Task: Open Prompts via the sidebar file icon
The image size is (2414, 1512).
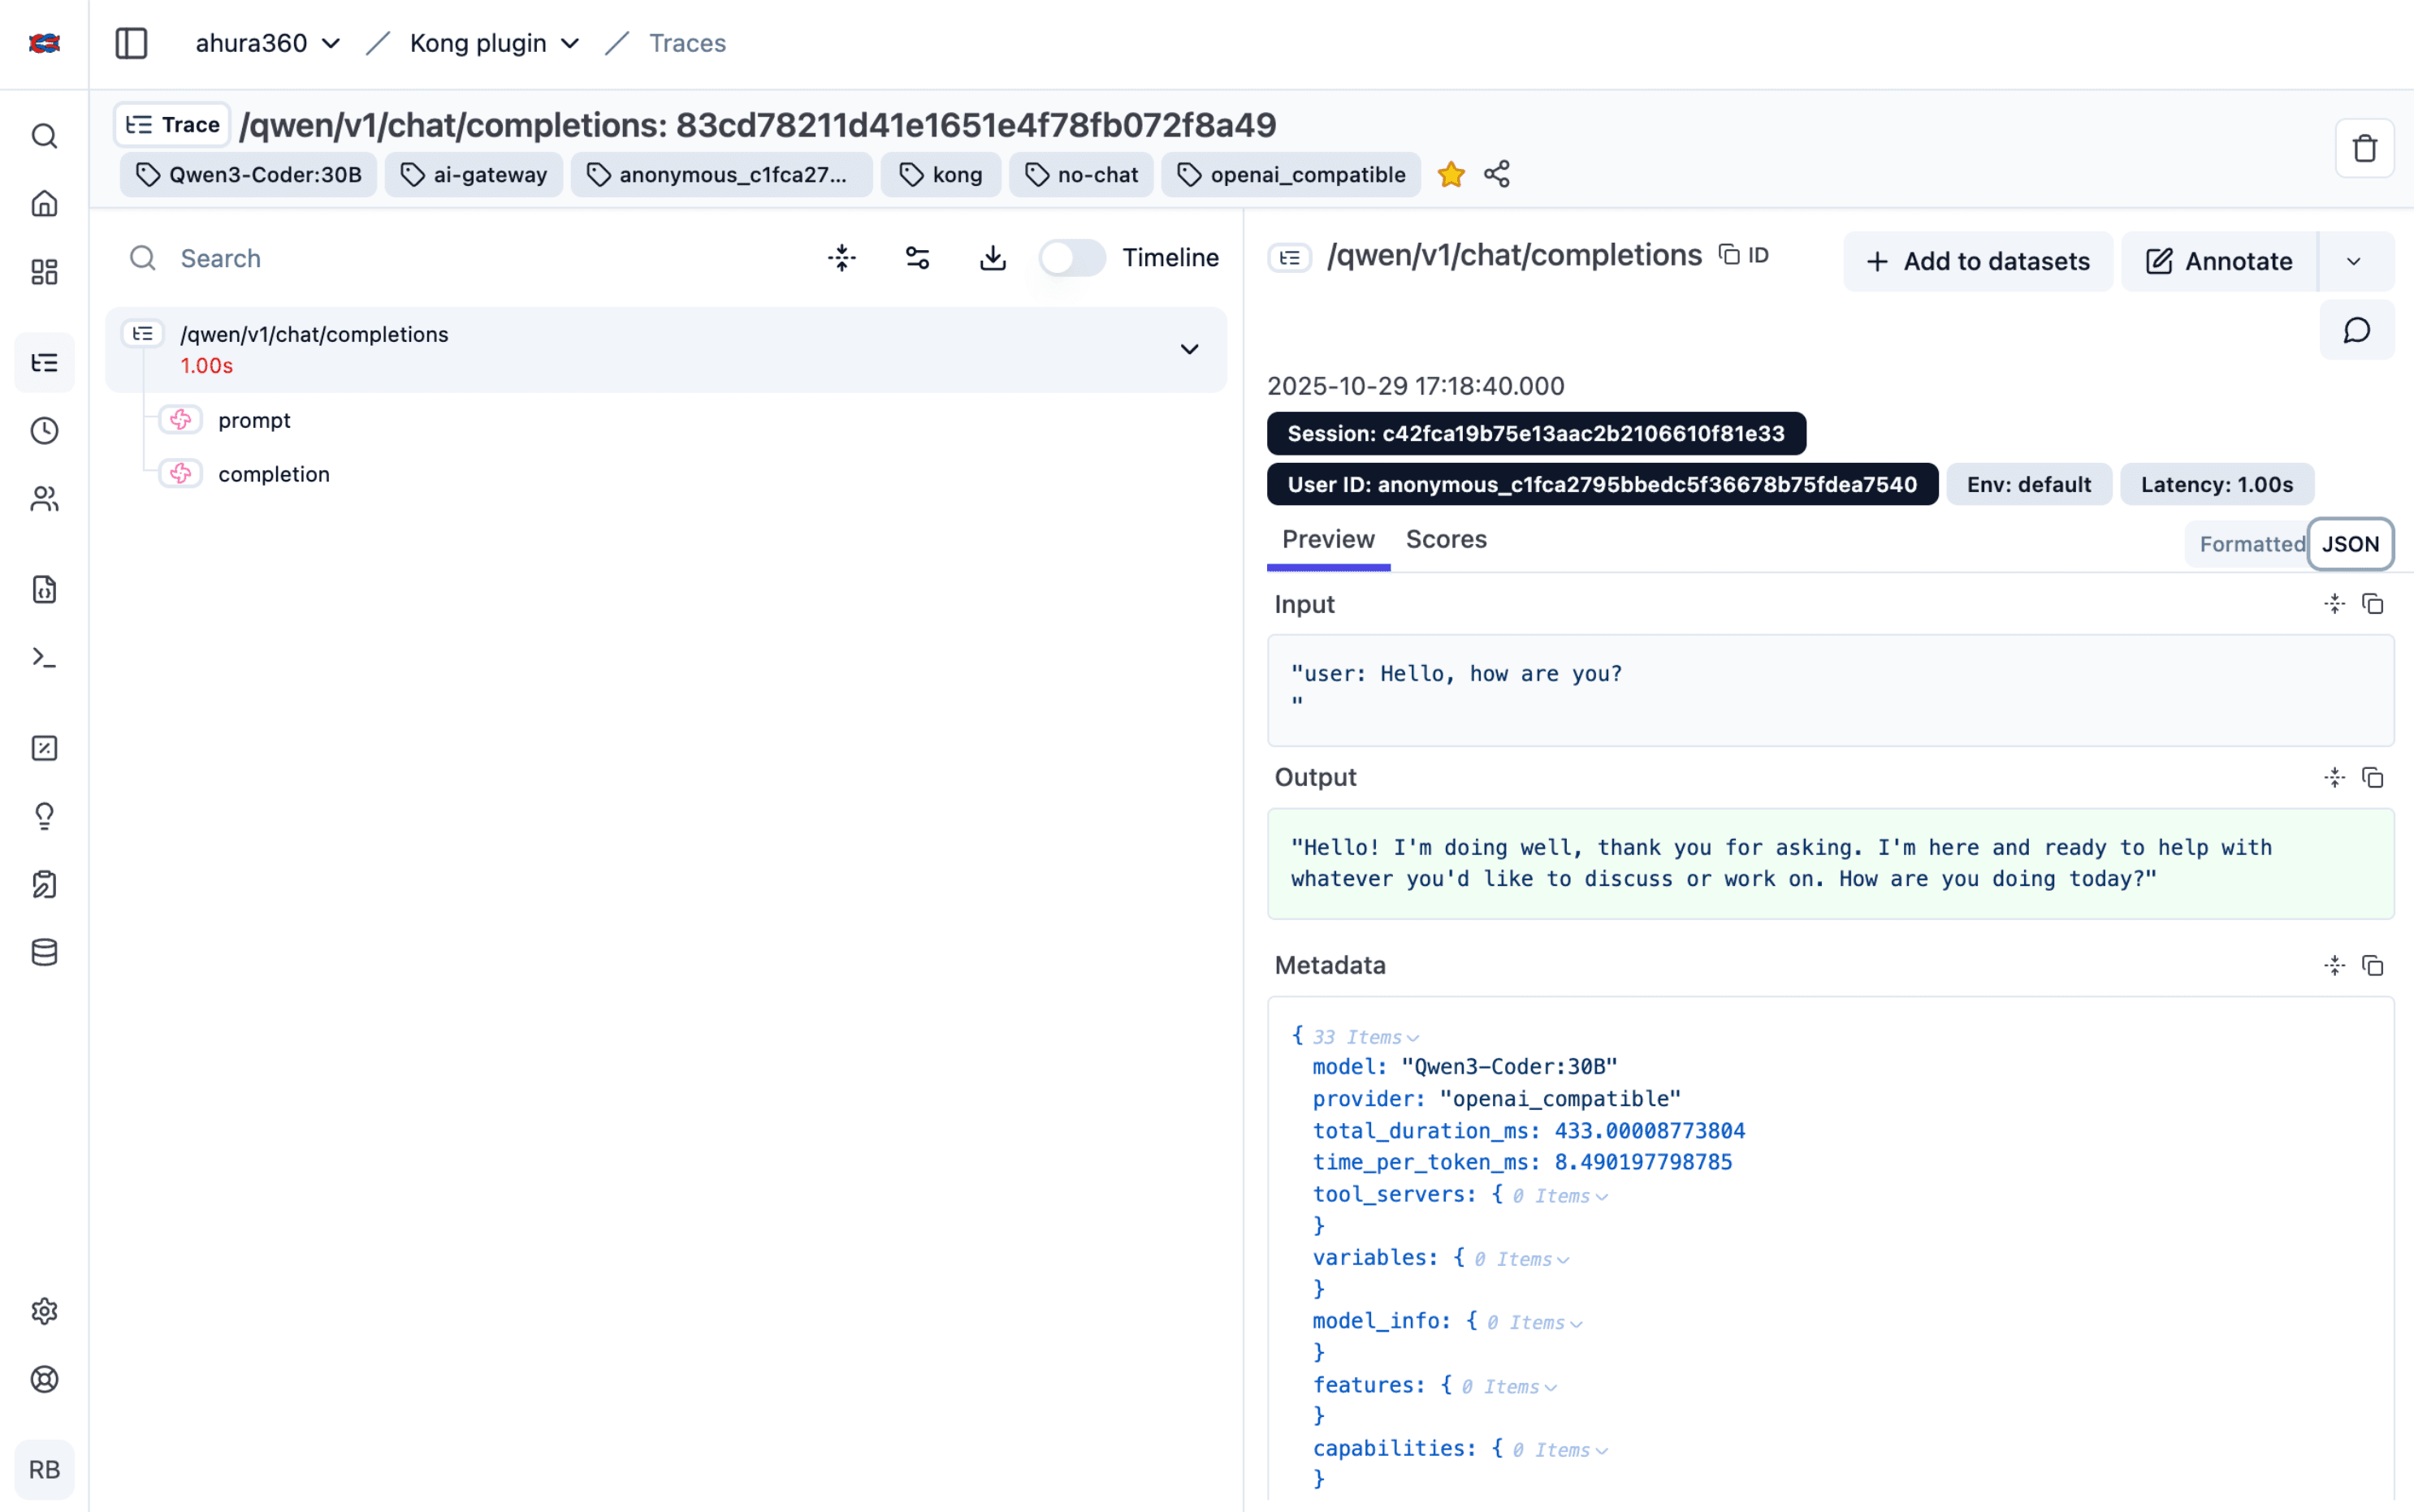Action: (x=44, y=589)
